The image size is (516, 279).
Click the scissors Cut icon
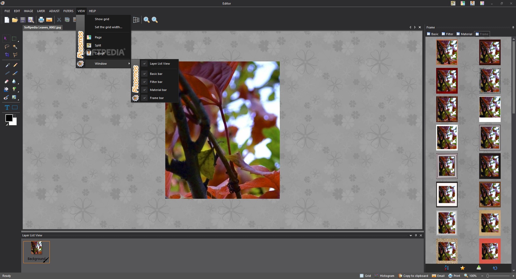coord(59,20)
